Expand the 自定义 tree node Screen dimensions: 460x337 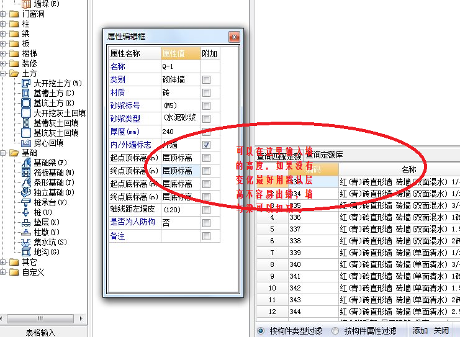tap(2, 272)
